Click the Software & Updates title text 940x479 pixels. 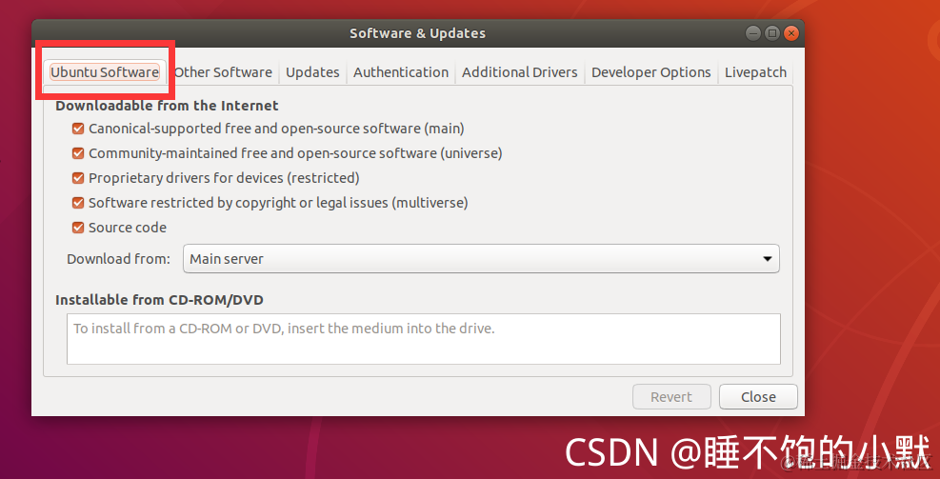(x=417, y=33)
